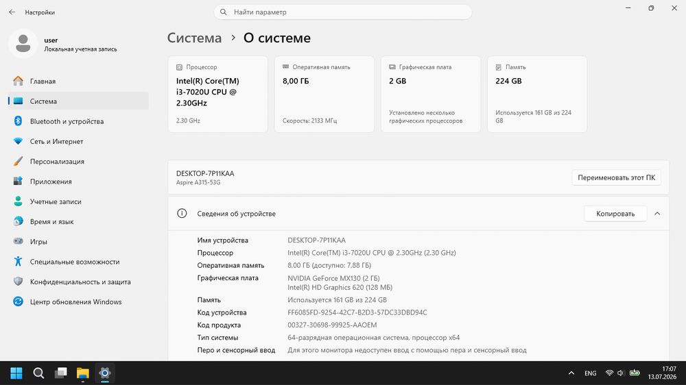The width and height of the screenshot is (686, 385).
Task: Click the Персонализация brush icon
Action: coord(18,161)
